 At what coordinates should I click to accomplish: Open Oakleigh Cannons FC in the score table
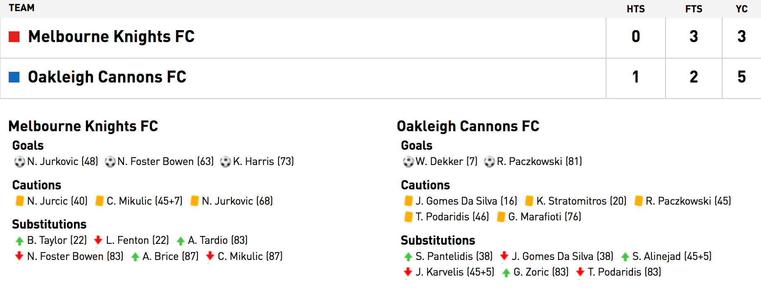pos(107,77)
